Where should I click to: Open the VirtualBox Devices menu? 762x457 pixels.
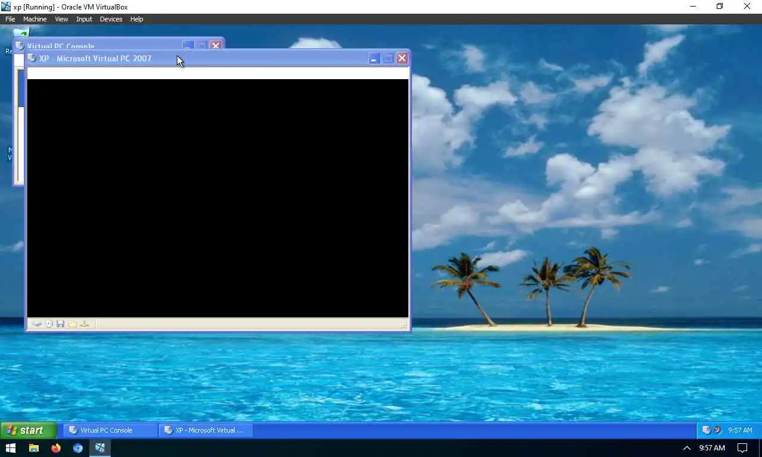(111, 19)
